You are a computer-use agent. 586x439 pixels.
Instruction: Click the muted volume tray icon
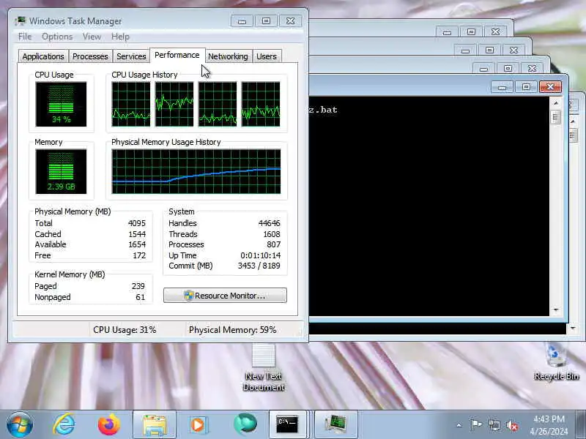click(511, 425)
